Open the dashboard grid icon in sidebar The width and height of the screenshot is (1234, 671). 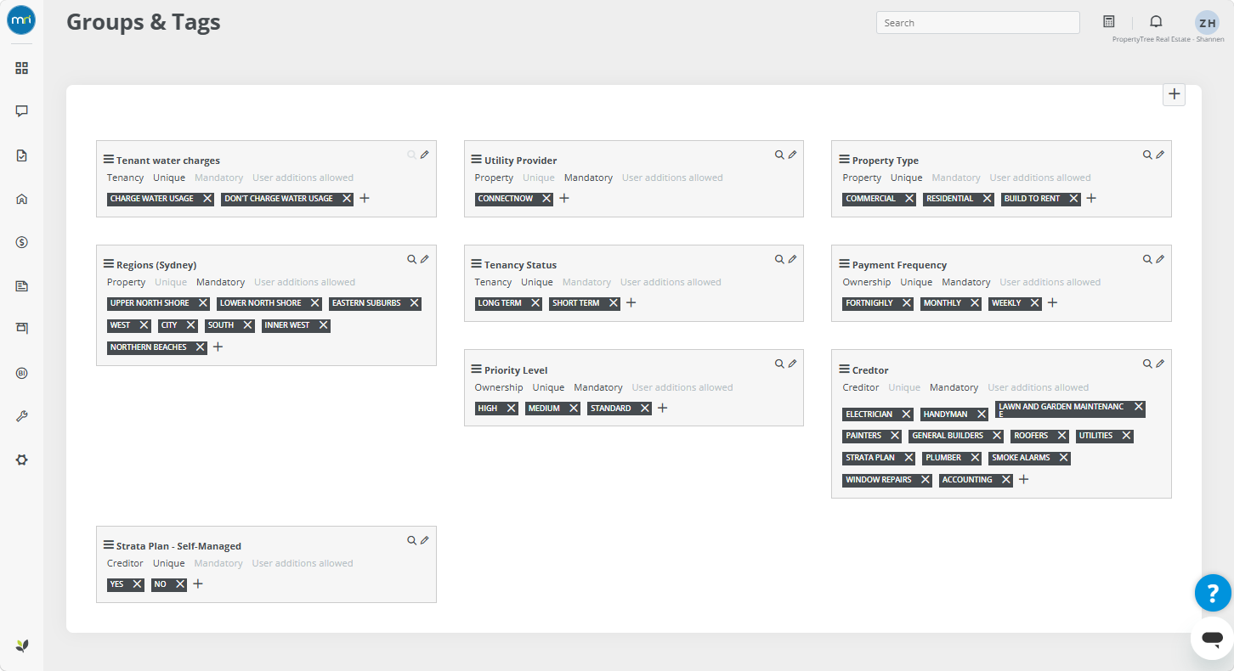tap(22, 68)
